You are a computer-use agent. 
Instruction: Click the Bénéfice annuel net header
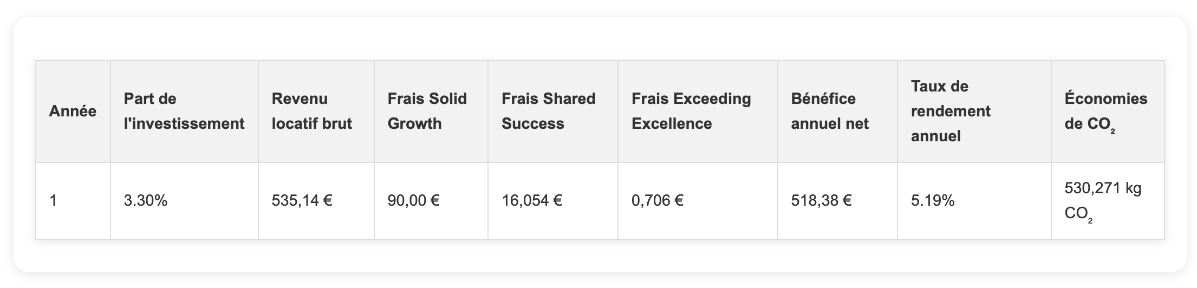pyautogui.click(x=830, y=112)
